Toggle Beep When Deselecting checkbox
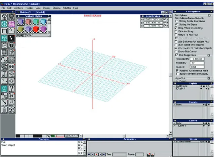This screenshot has height=157, width=215. (x=176, y=28)
